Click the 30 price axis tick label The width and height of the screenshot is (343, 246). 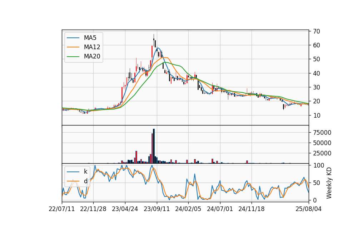(317, 87)
